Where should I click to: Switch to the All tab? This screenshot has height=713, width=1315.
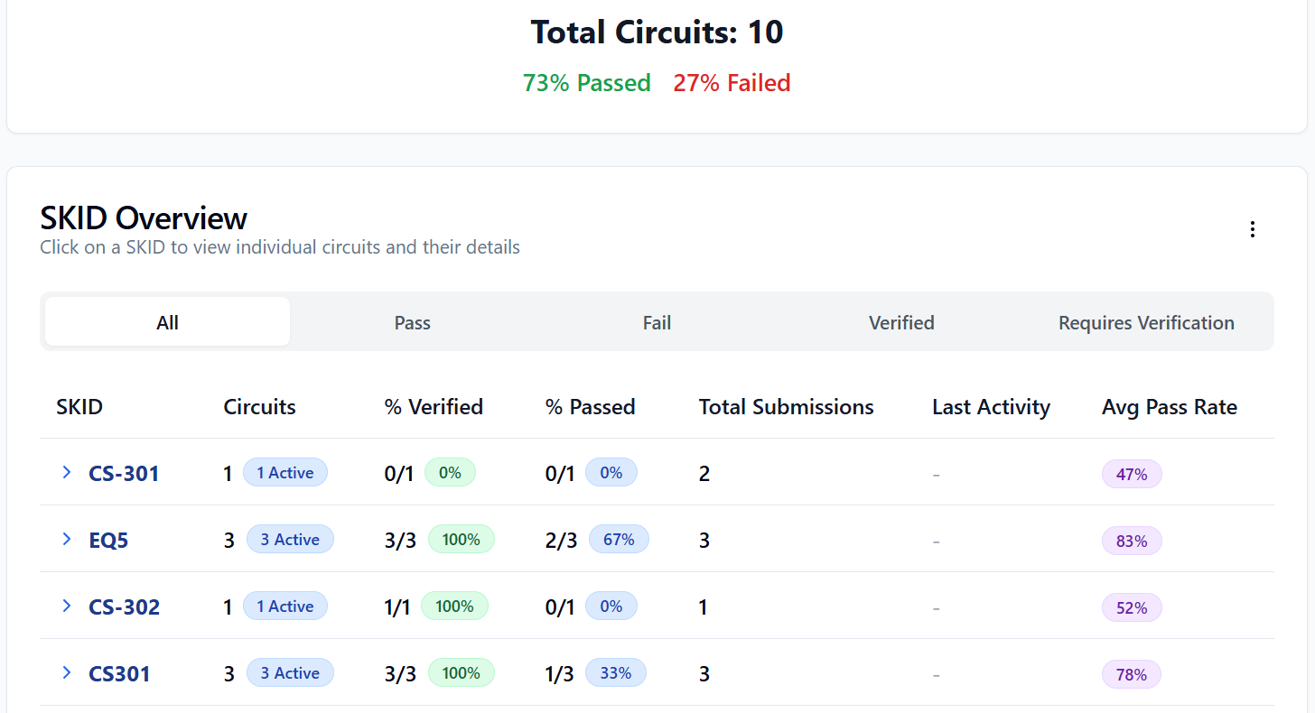click(167, 322)
